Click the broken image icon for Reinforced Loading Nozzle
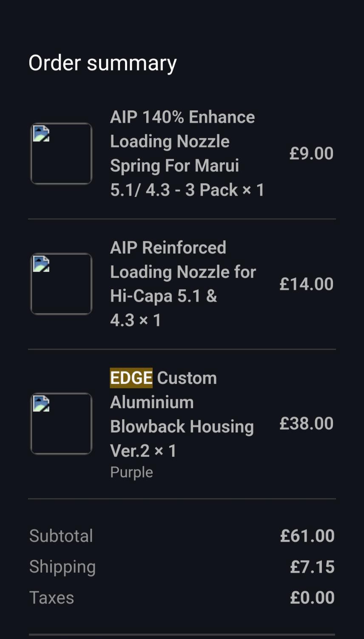 (x=41, y=264)
